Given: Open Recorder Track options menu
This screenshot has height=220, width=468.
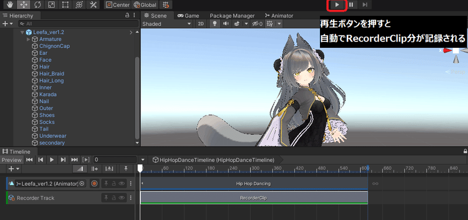Looking at the screenshot, I should [x=130, y=198].
